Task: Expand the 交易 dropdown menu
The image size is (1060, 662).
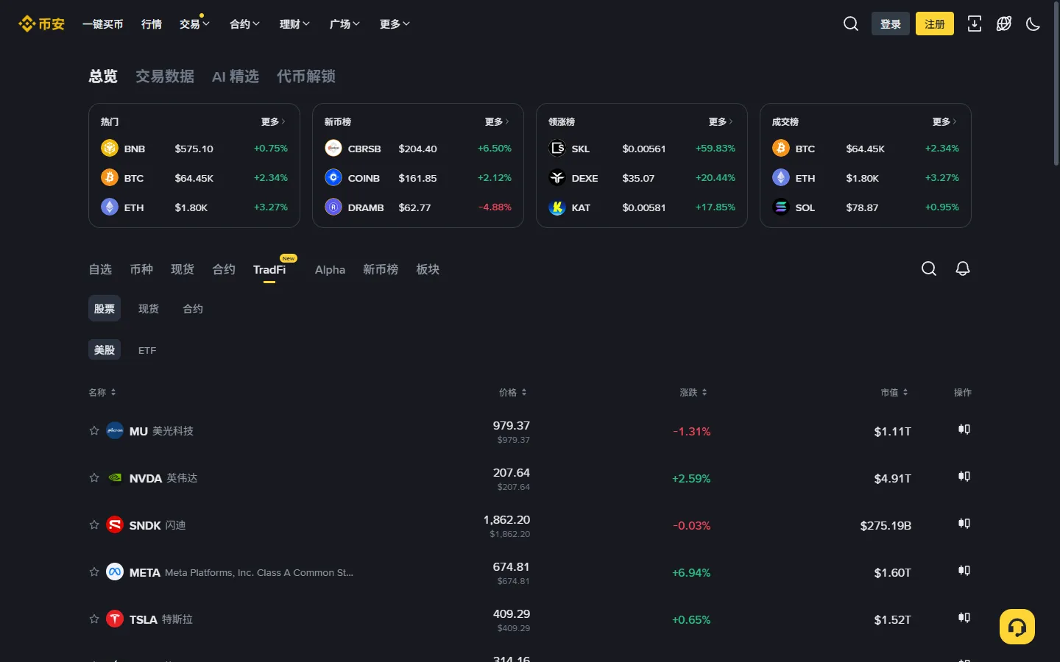Action: click(x=194, y=24)
